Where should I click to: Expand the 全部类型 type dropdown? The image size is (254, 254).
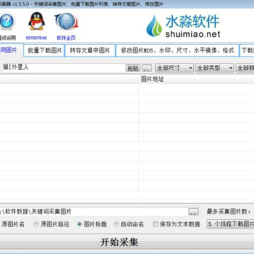tap(214, 68)
